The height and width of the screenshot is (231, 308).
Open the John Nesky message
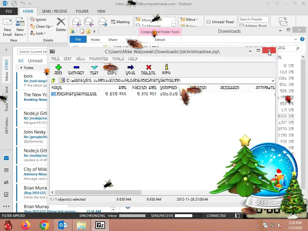point(32,137)
